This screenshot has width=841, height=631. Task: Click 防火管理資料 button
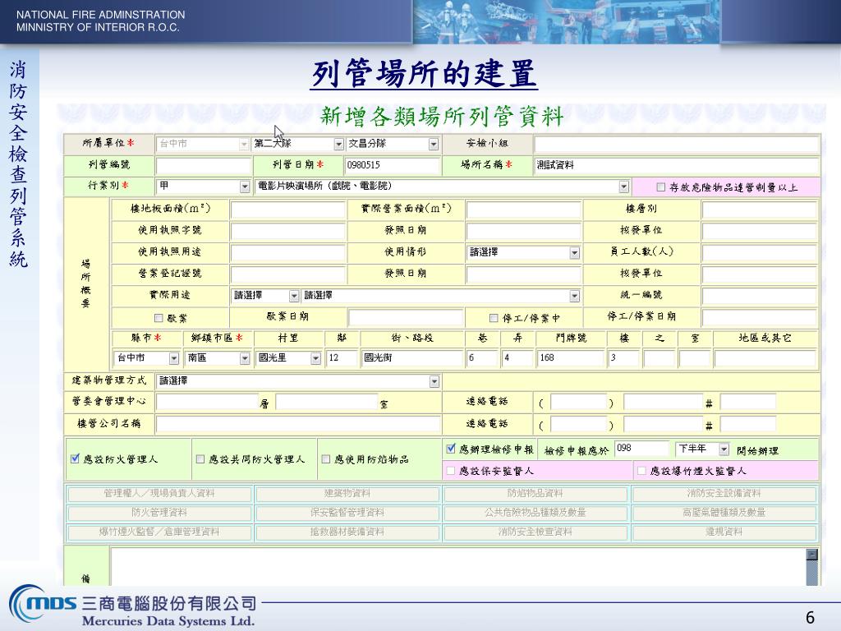coord(159,513)
